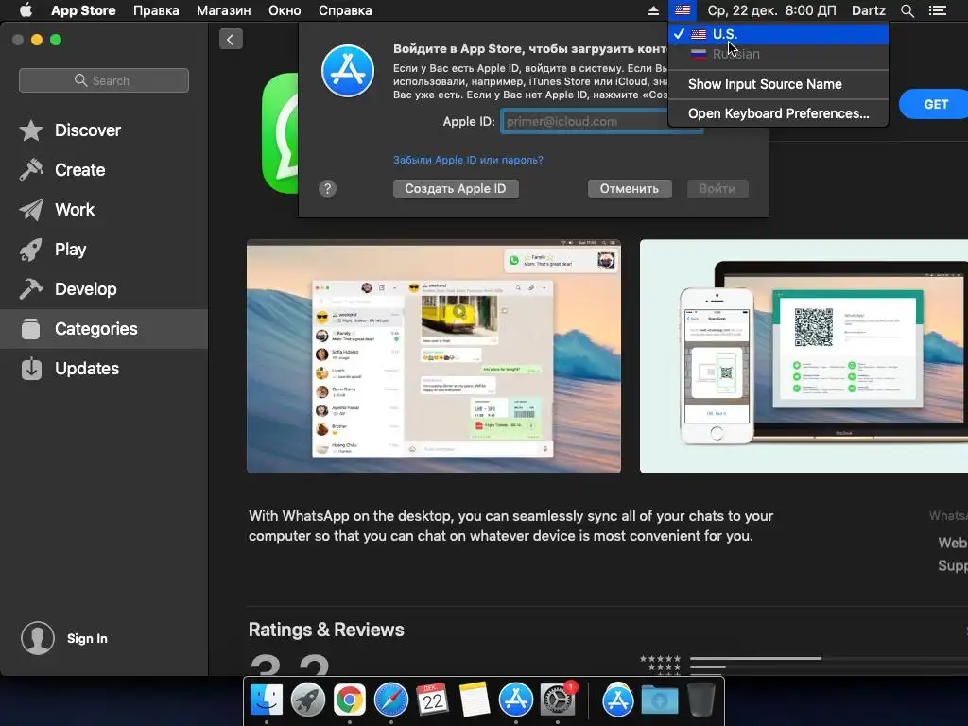
Task: Select U.S. input source
Action: click(x=778, y=34)
